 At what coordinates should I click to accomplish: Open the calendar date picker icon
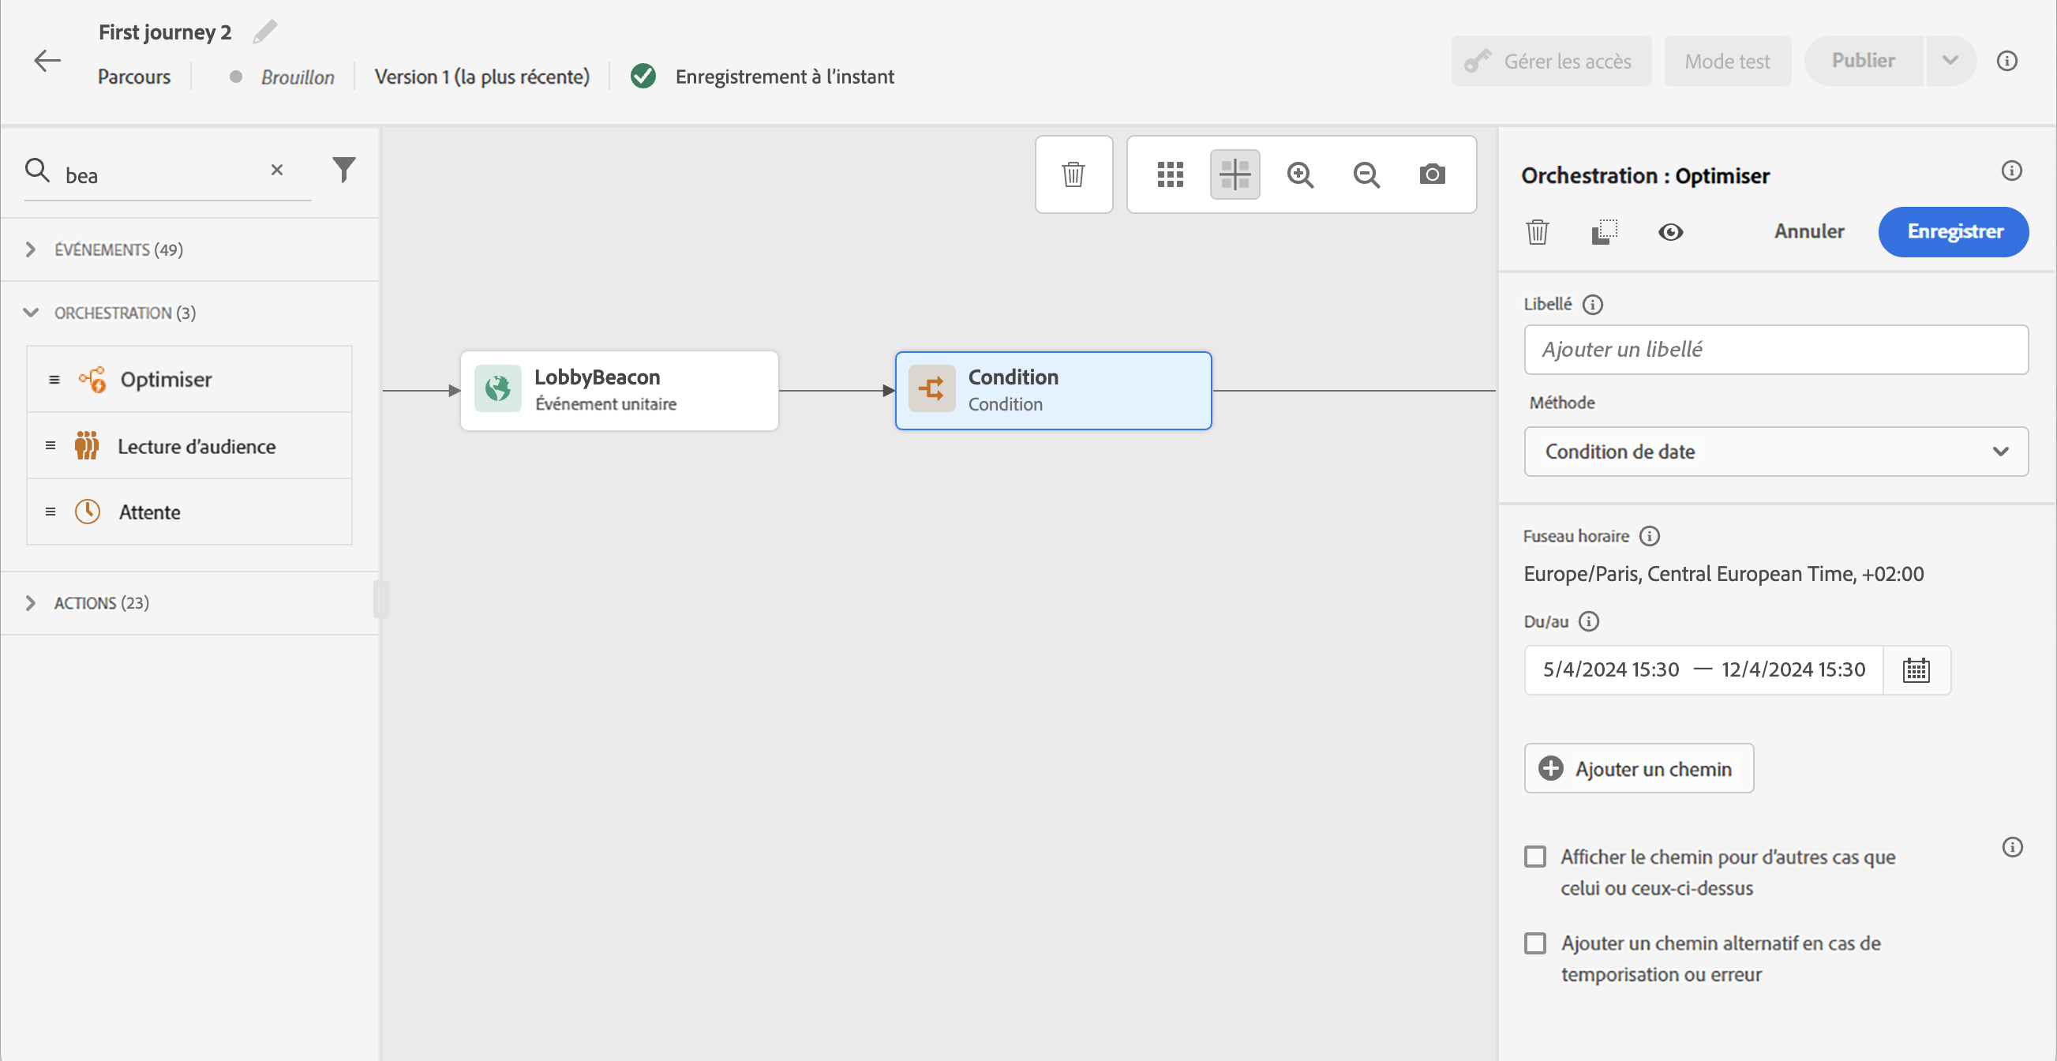[1916, 669]
